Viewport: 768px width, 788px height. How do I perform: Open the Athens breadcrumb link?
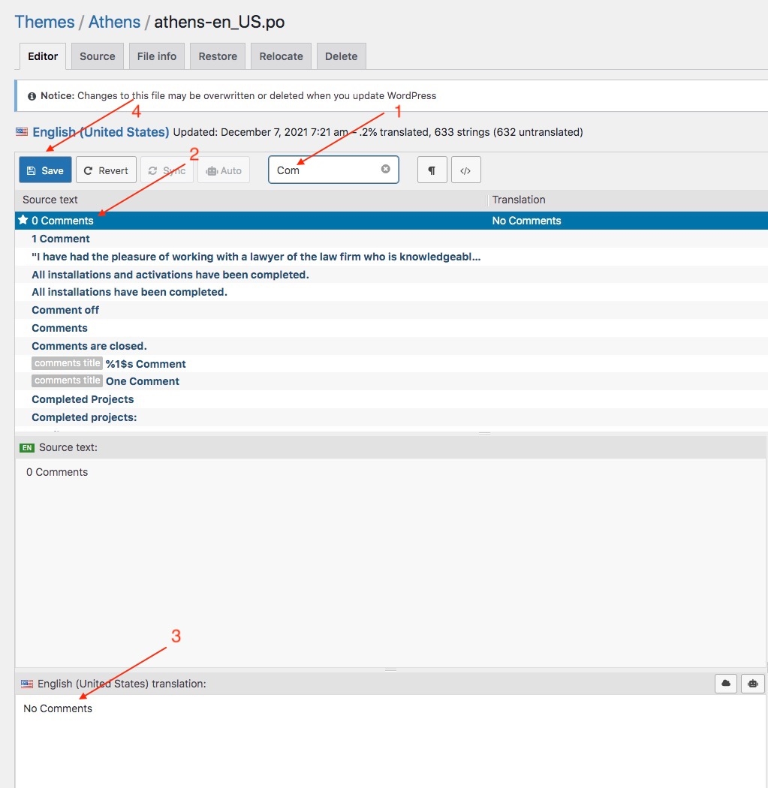point(114,22)
